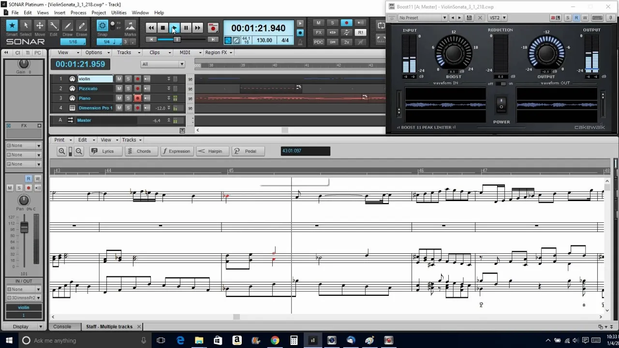Jump to project end button
This screenshot has width=619, height=348.
click(x=213, y=40)
